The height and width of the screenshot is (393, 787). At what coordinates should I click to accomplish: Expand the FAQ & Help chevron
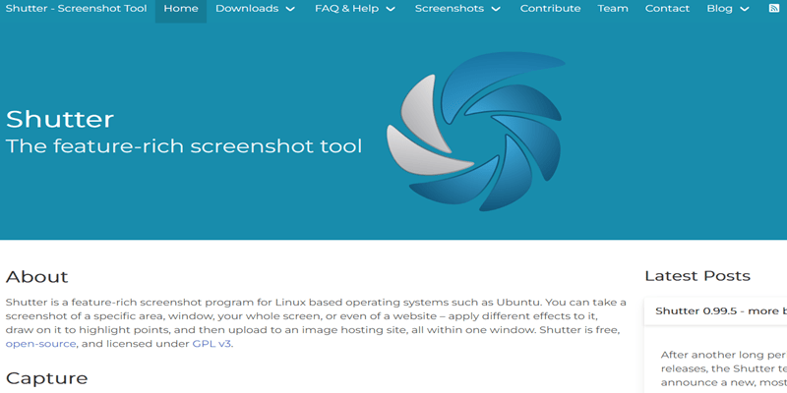[x=391, y=9]
